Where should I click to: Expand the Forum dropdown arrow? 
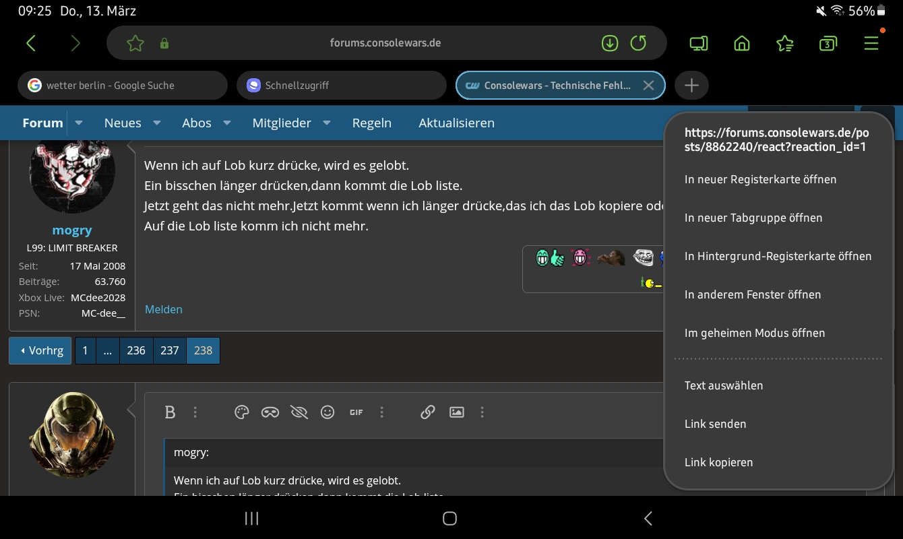79,123
